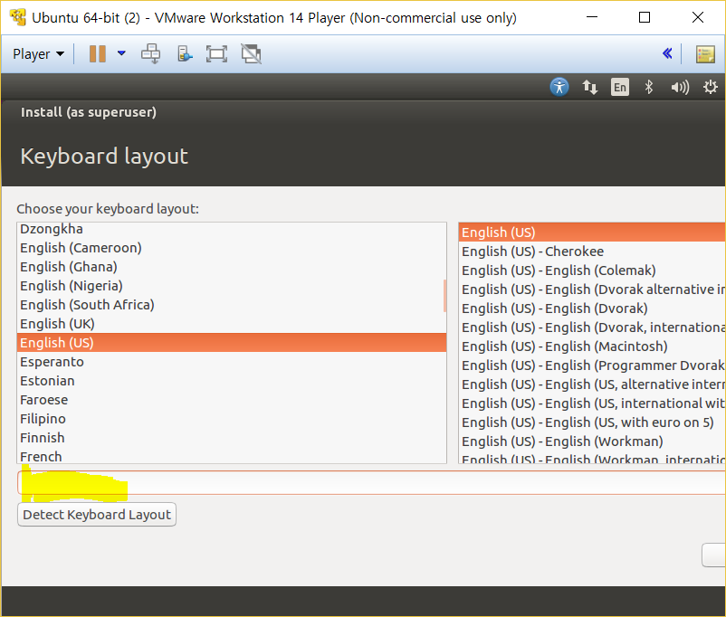Collapse toolbar with double chevron icon
The image size is (726, 617).
click(x=667, y=54)
